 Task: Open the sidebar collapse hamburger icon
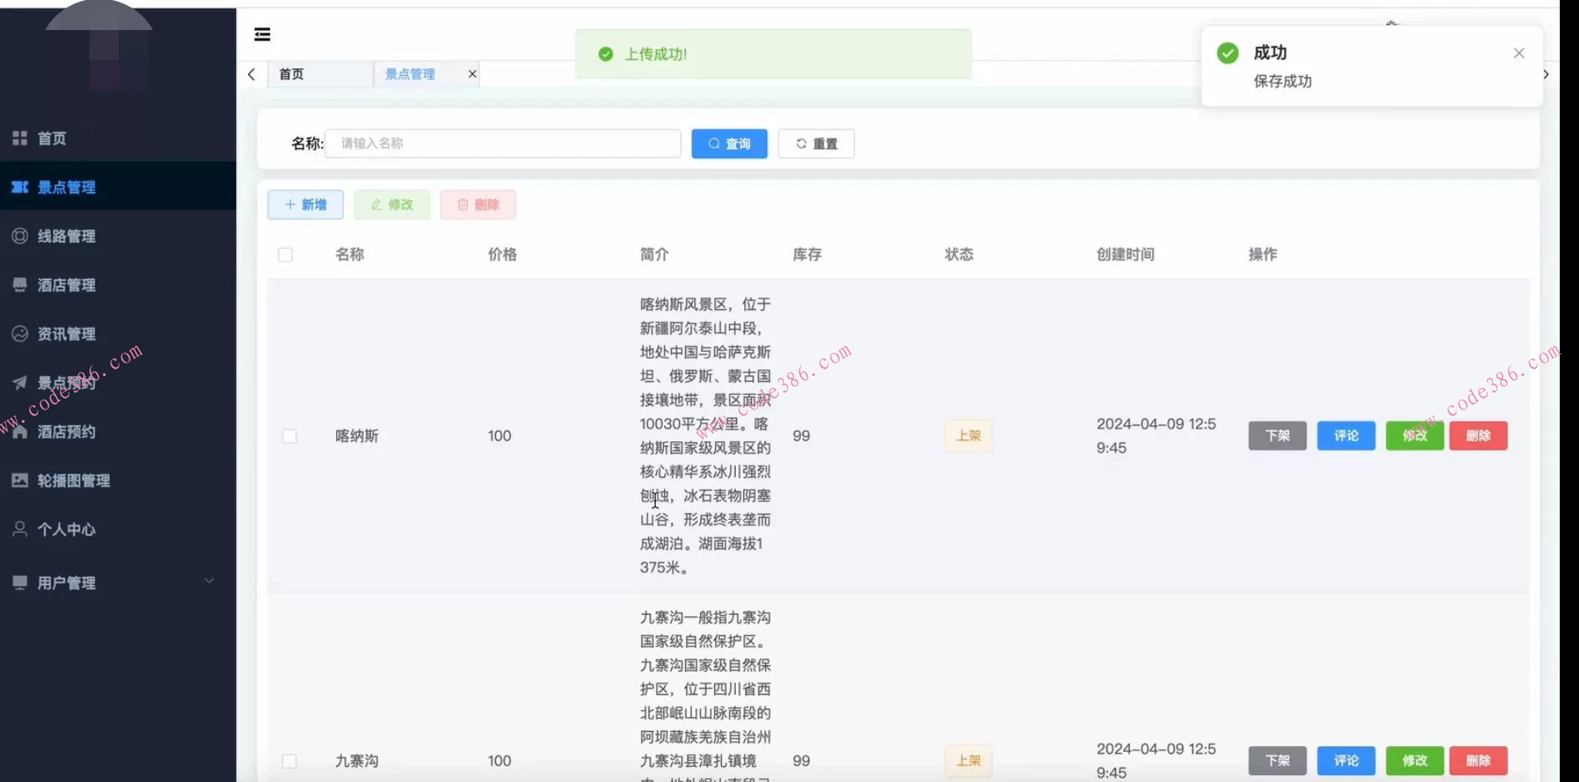[262, 34]
